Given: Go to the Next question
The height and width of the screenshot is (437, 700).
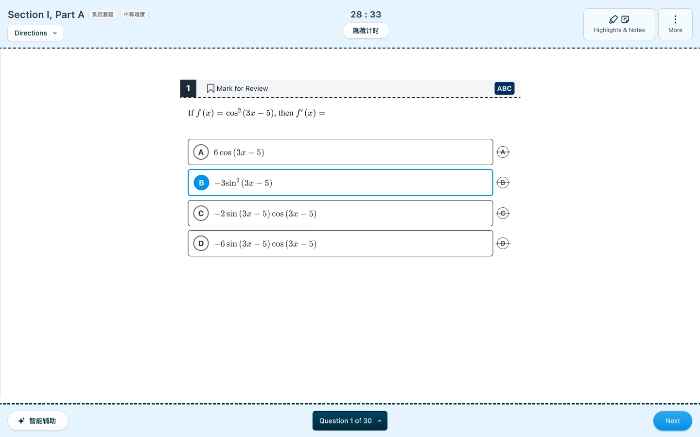Looking at the screenshot, I should pos(673,421).
